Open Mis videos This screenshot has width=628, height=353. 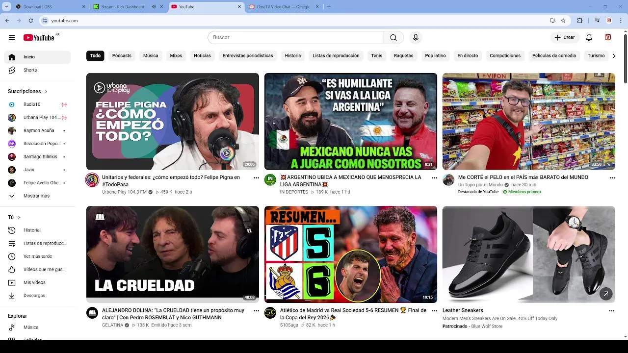coord(37,282)
